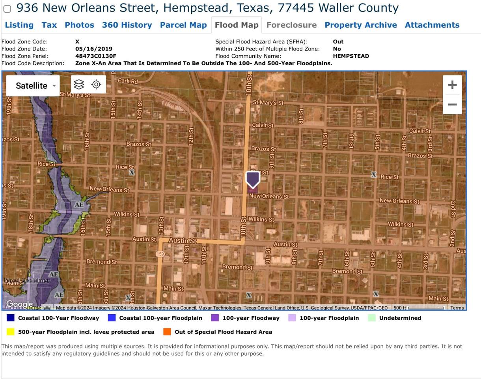
Task: Zoom out with the minus button
Action: point(452,105)
